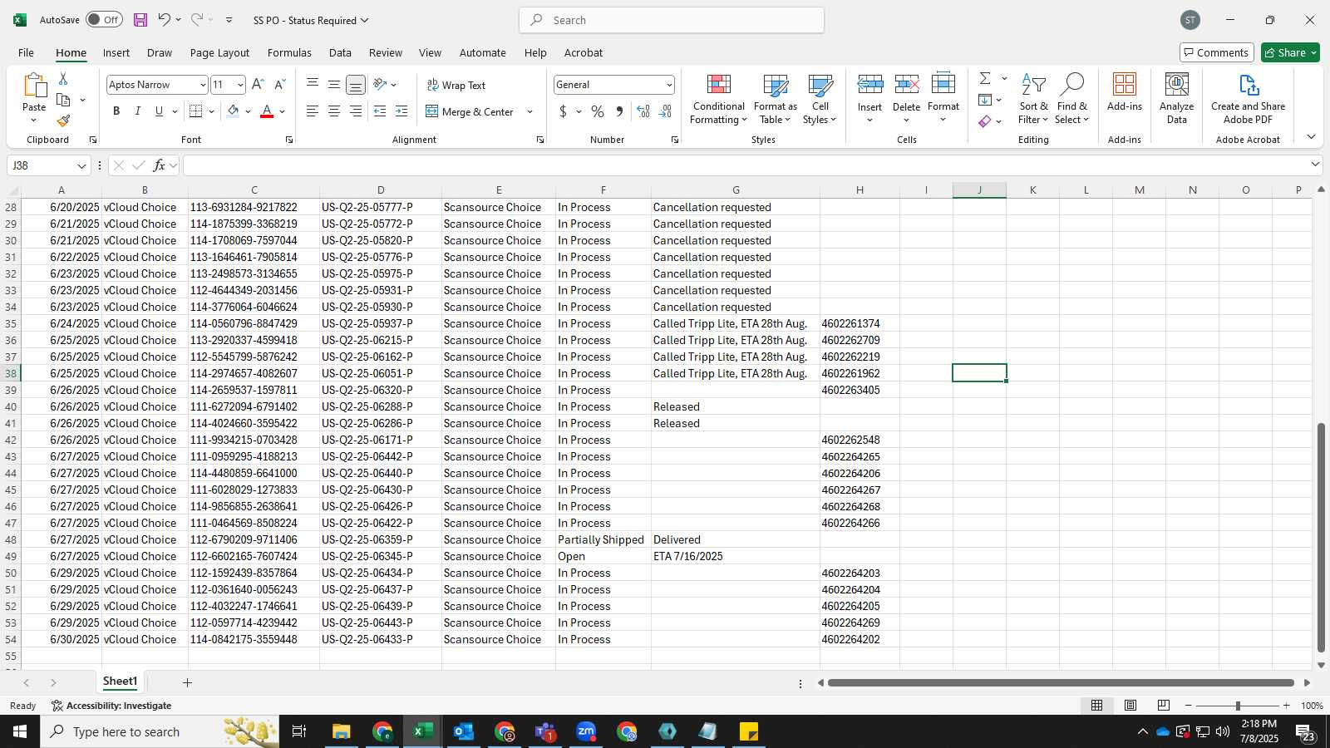Screen dimensions: 1330x748
Task: Open the Sheet1 worksheet tab
Action: (x=120, y=682)
